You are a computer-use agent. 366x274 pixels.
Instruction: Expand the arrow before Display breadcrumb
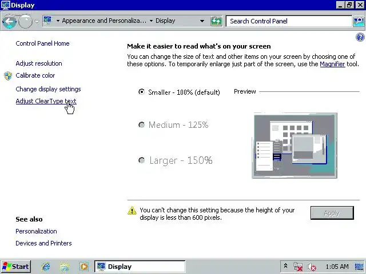(x=151, y=21)
